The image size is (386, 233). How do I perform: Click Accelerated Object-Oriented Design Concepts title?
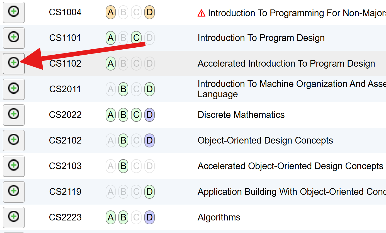pos(290,166)
